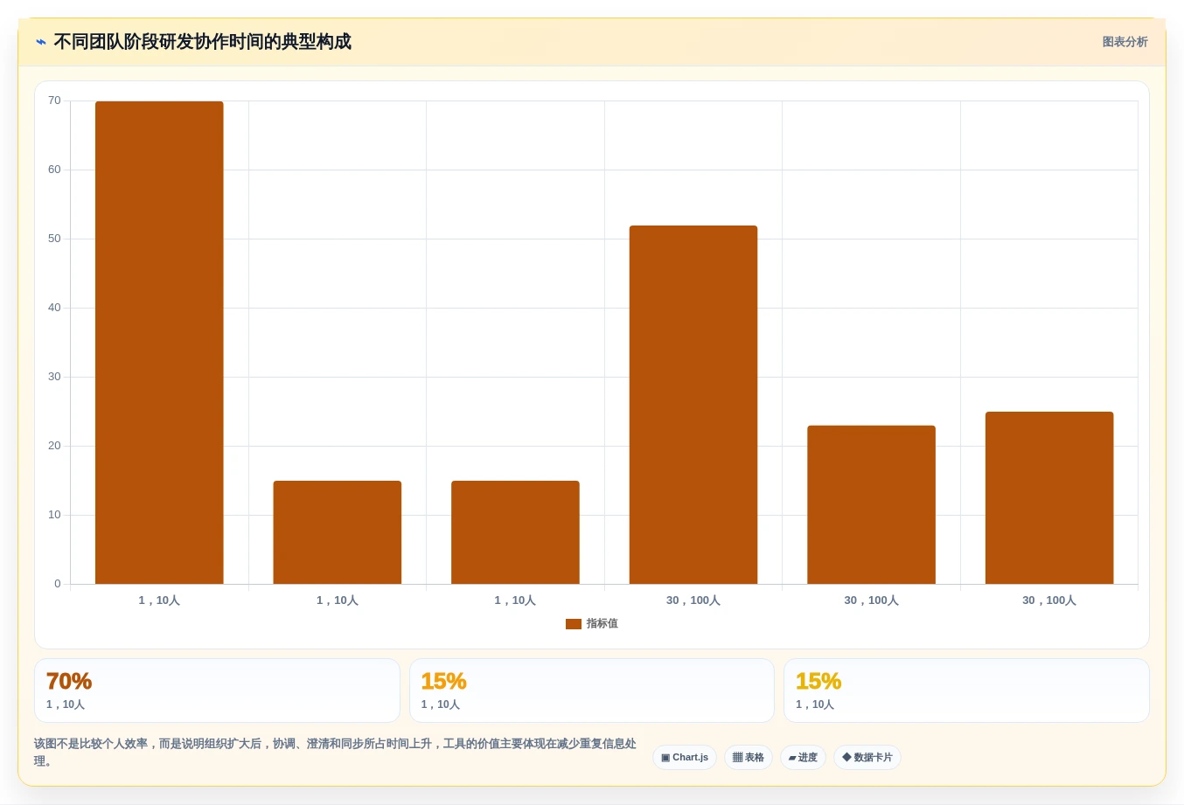Screen dimensions: 1184x805
Task: Click the 30，100人 bar reaching 23
Action: (x=872, y=504)
